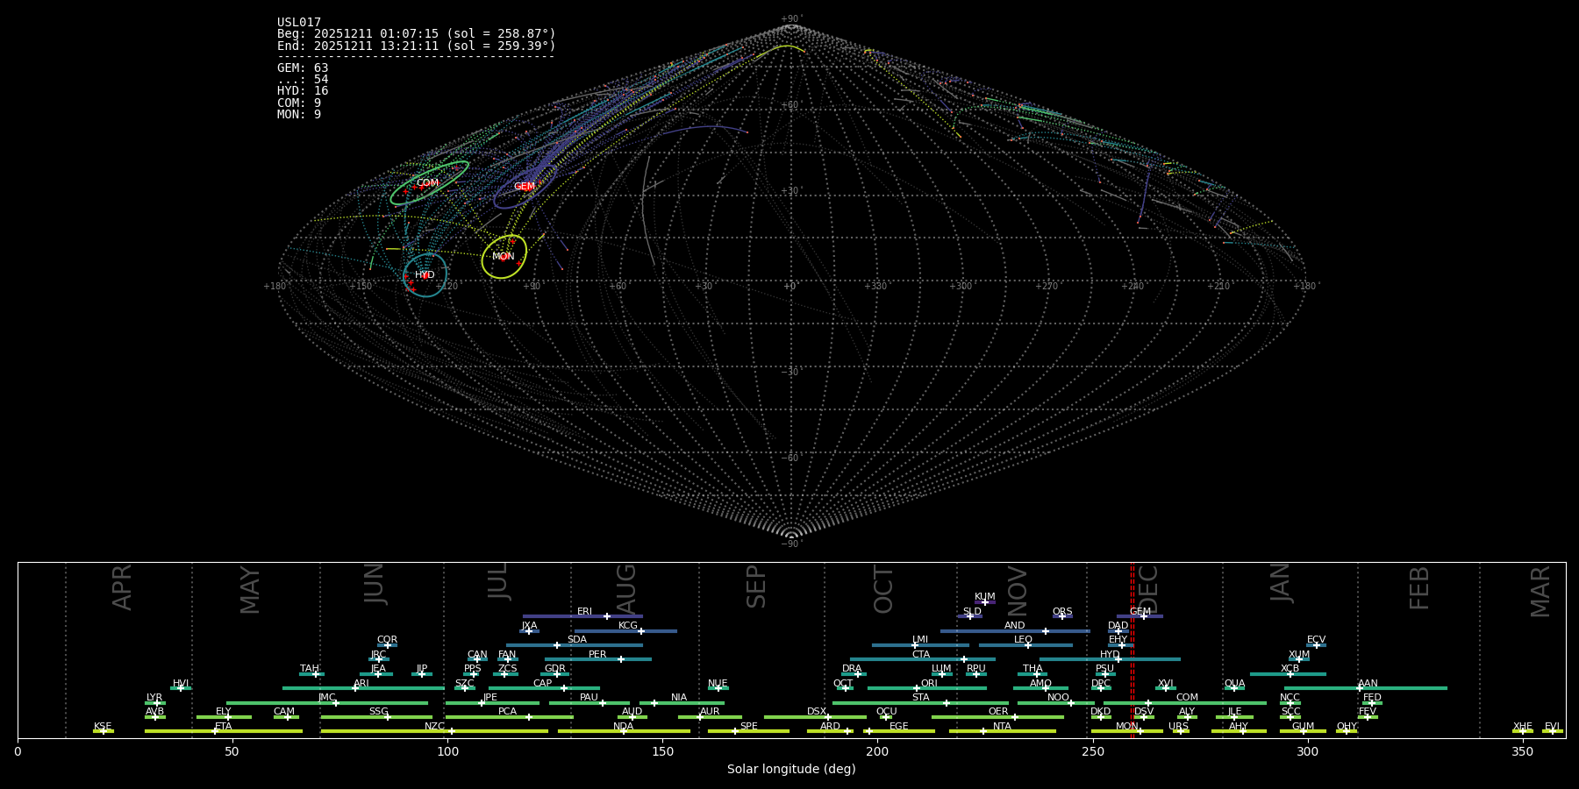
Task: Click the MON radiant ellipse on sky map
Action: [x=504, y=257]
